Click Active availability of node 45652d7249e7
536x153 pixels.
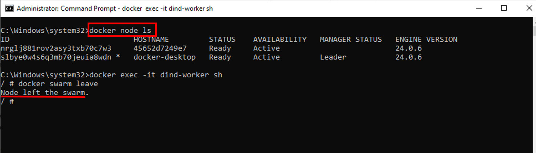(266, 48)
